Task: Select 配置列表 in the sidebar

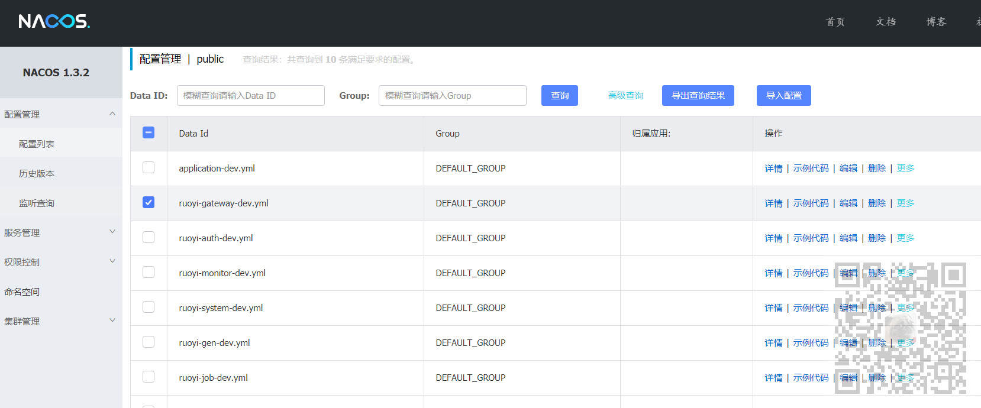Action: (x=37, y=144)
